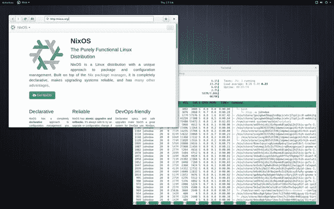Select htop process row with PID 1095
The height and width of the screenshot is (209, 334).
[x=225, y=144]
